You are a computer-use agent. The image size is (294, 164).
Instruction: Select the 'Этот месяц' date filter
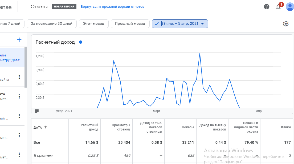[94, 24]
